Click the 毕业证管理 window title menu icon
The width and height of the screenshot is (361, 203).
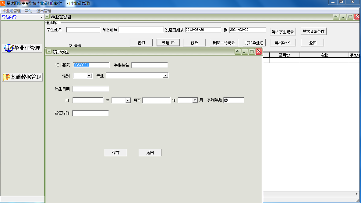47,16
